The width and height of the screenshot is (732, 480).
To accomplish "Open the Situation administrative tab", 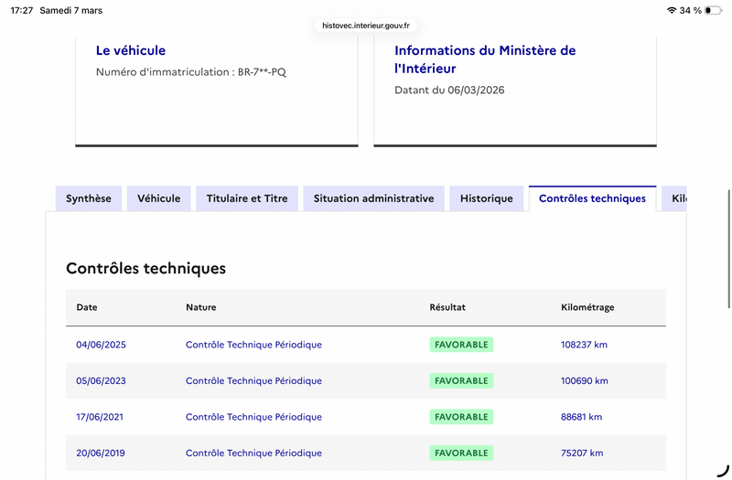I will [373, 198].
